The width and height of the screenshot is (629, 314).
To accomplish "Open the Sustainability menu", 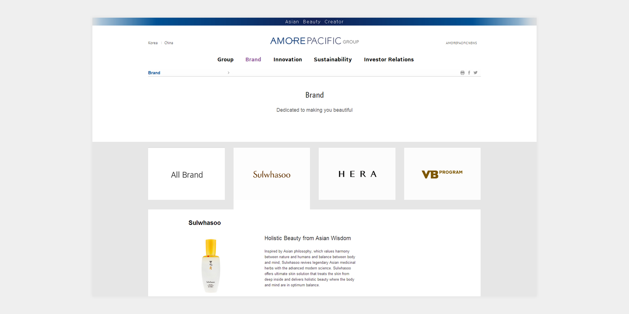I will coord(333,60).
